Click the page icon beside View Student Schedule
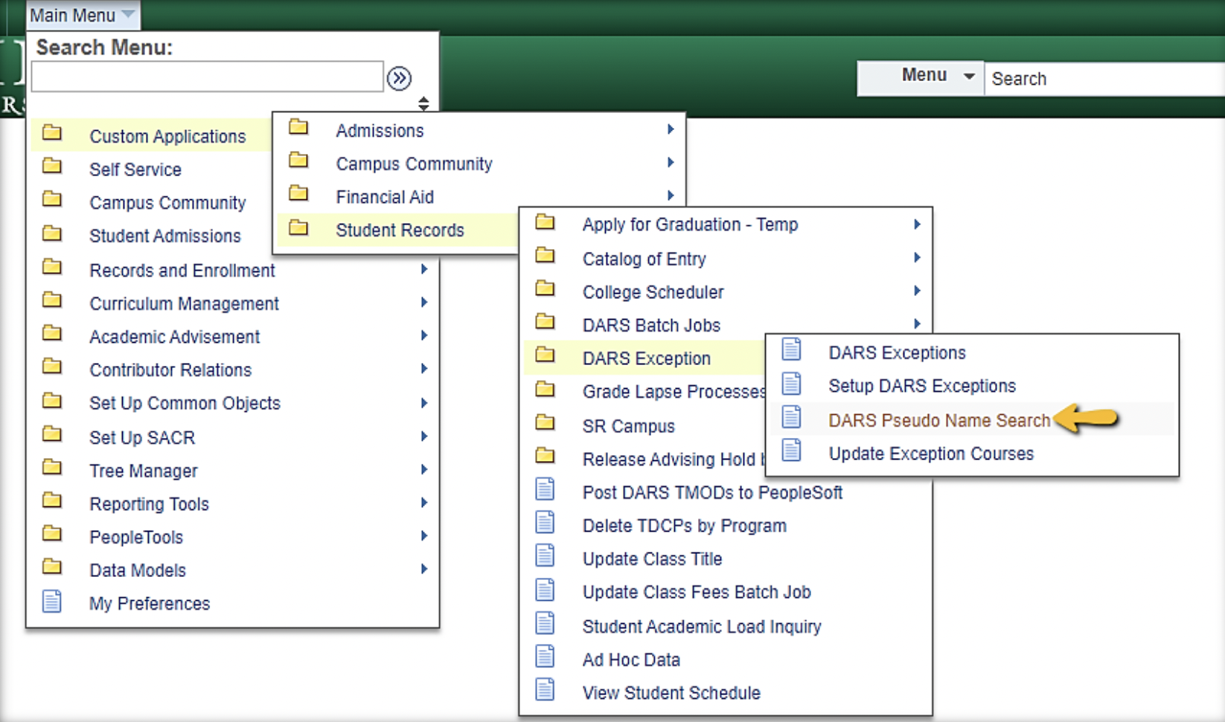Screen dimensions: 1225x722 [x=545, y=691]
